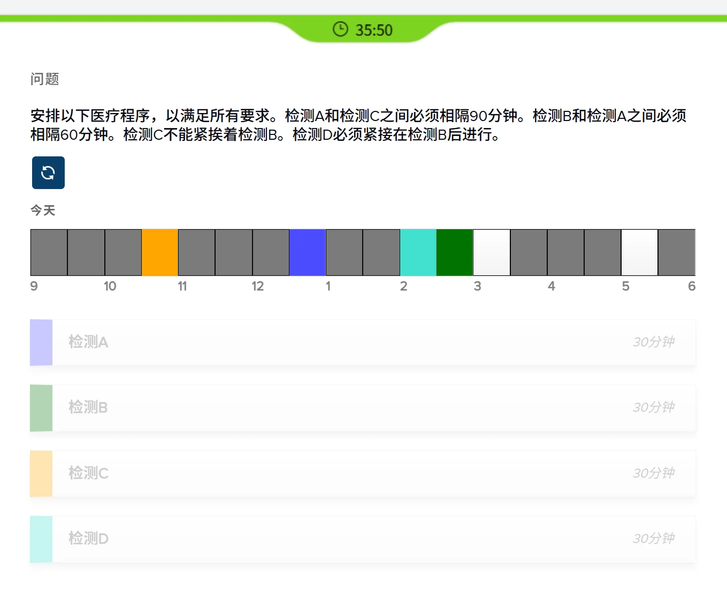Click the clock icon in timer

[340, 29]
